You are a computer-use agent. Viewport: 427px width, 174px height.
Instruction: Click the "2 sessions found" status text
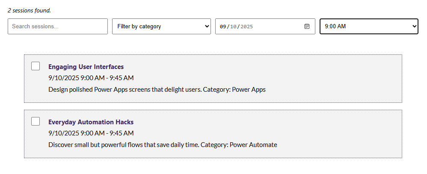pos(29,10)
